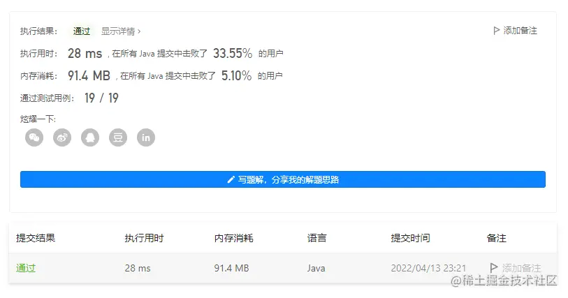Image resolution: width=568 pixels, height=298 pixels.
Task: Click the flag icon beside top 添加备注
Action: (496, 31)
